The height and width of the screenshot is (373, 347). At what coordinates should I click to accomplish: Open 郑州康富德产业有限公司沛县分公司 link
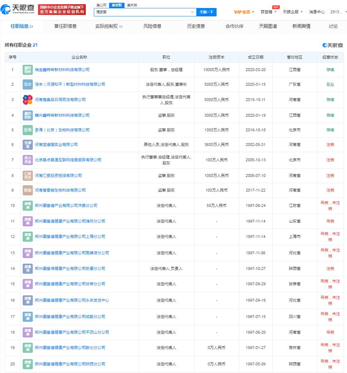[66, 205]
